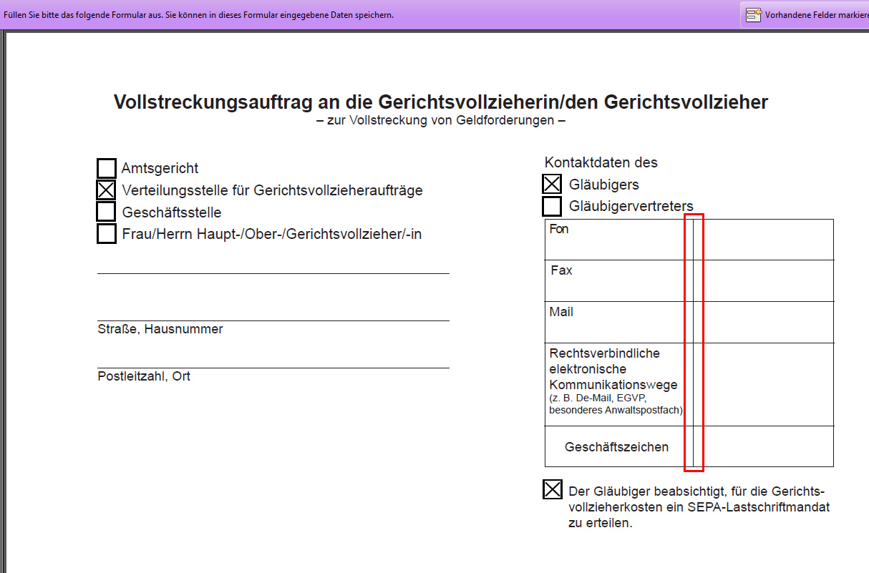Check the Geschäftsstelle checkbox

coord(107,212)
